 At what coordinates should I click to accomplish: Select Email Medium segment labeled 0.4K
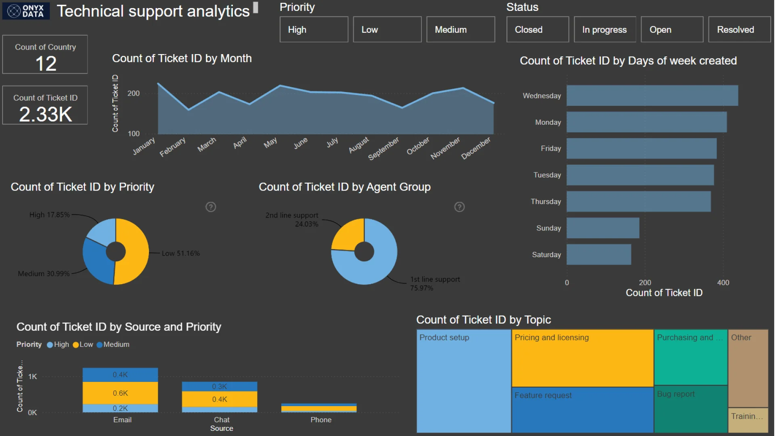pos(120,375)
